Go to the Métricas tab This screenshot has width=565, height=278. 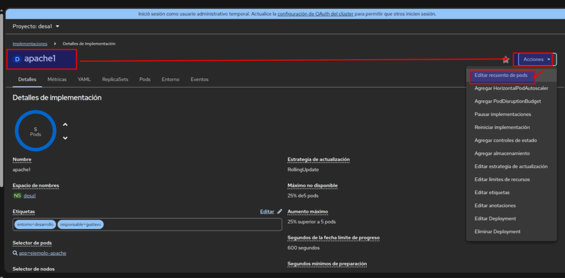click(x=57, y=79)
